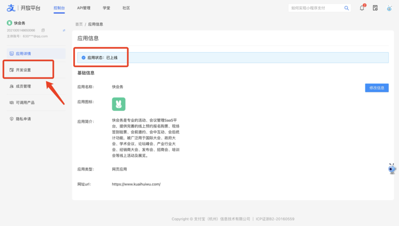This screenshot has width=399, height=226.
Task: Click the 可调用产品 sidebar icon
Action: click(x=11, y=102)
